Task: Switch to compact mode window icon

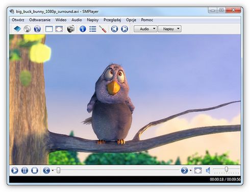Action: click(49, 29)
